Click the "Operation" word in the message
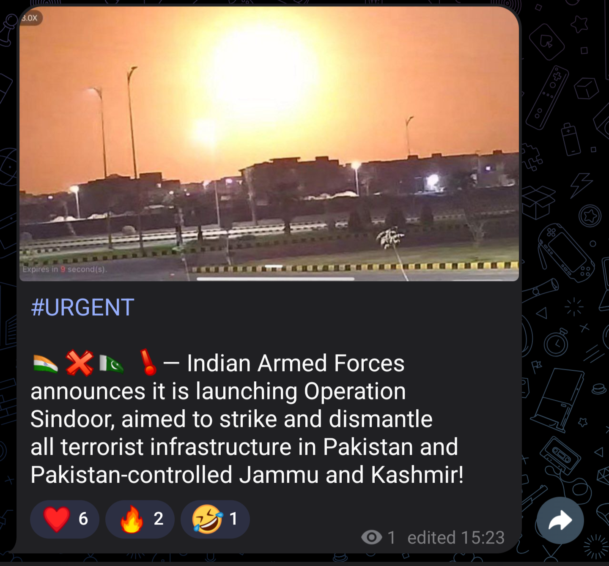This screenshot has width=609, height=566. 355,391
